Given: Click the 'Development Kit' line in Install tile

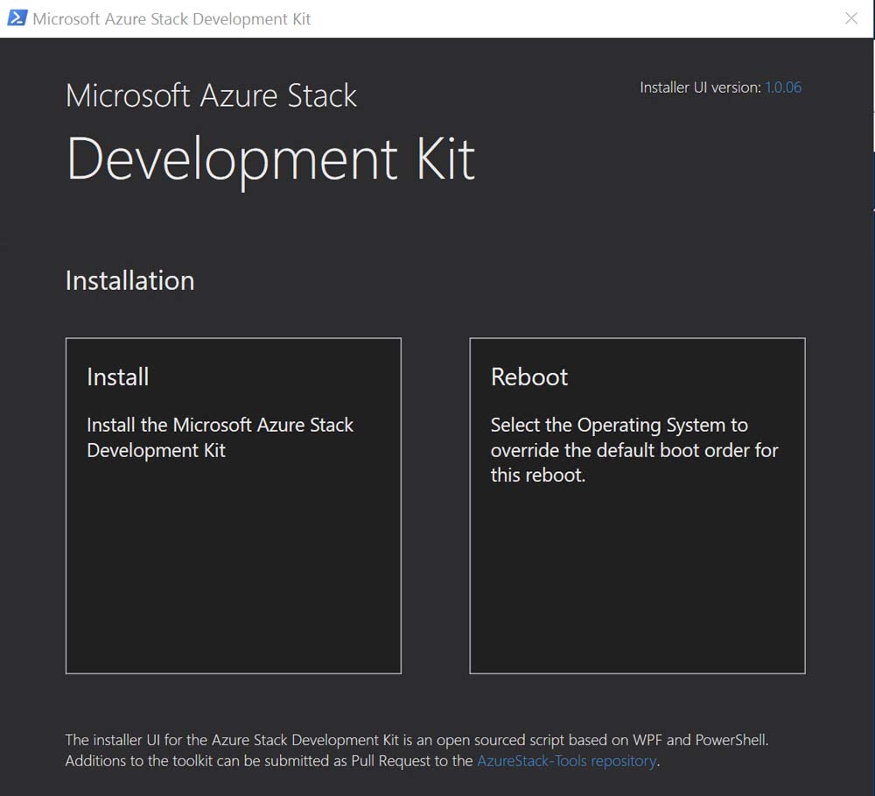Looking at the screenshot, I should point(156,451).
